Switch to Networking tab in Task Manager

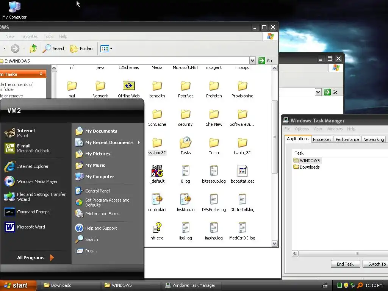[x=374, y=139]
